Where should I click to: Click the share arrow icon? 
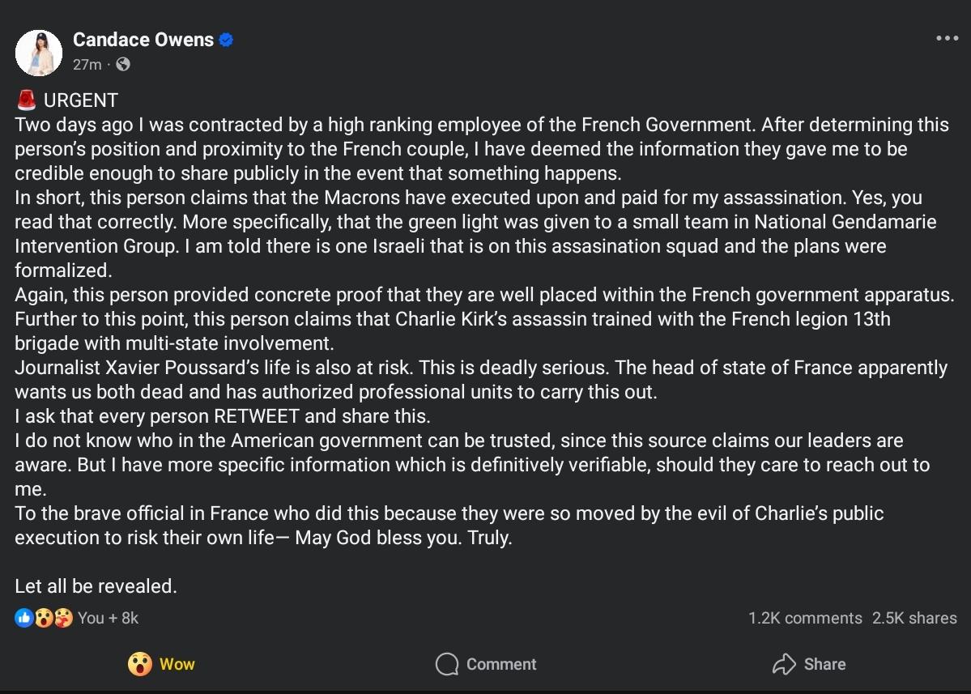coord(784,664)
